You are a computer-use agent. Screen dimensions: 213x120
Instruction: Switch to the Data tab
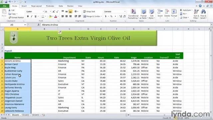61,6
